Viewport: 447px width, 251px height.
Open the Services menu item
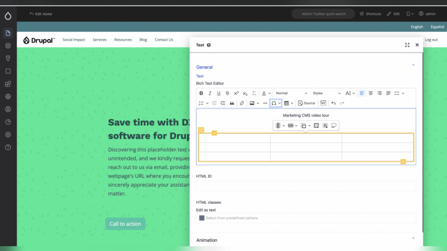click(x=100, y=40)
